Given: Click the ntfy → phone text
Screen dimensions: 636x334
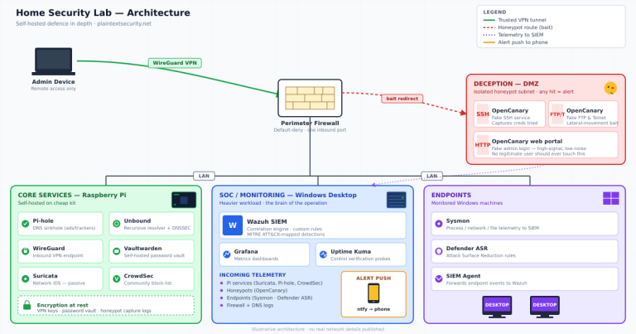Looking at the screenshot, I should coord(373,309).
